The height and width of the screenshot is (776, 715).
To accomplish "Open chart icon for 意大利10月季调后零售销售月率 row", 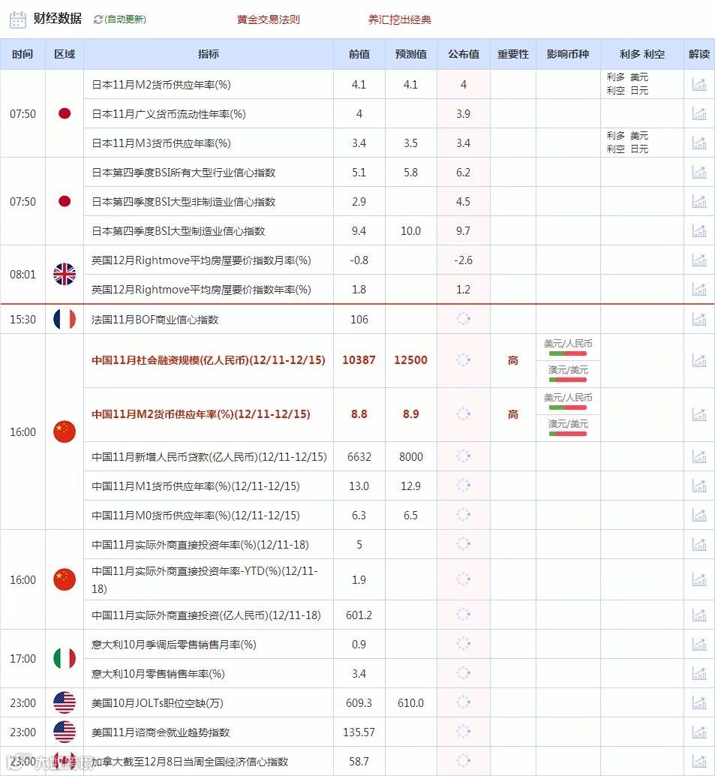I will 698,645.
